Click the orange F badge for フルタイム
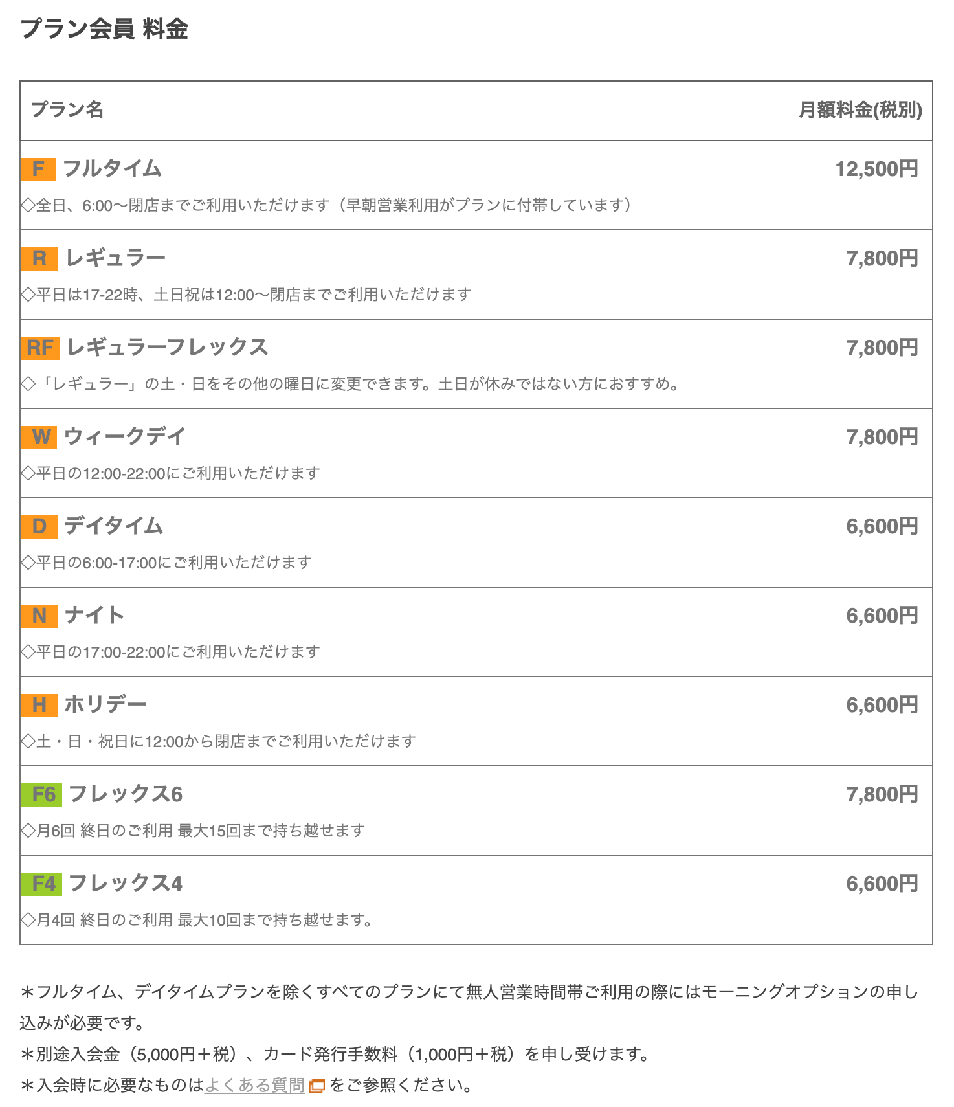954x1107 pixels. coord(38,169)
